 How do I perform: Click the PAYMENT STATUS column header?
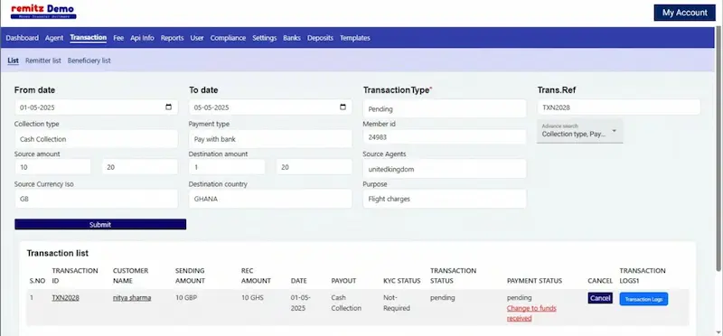pyautogui.click(x=534, y=281)
